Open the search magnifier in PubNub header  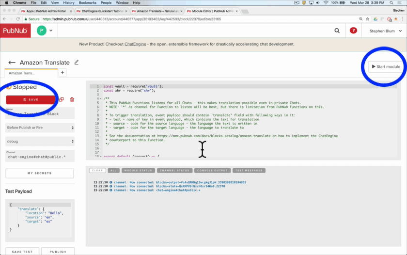click(x=337, y=31)
